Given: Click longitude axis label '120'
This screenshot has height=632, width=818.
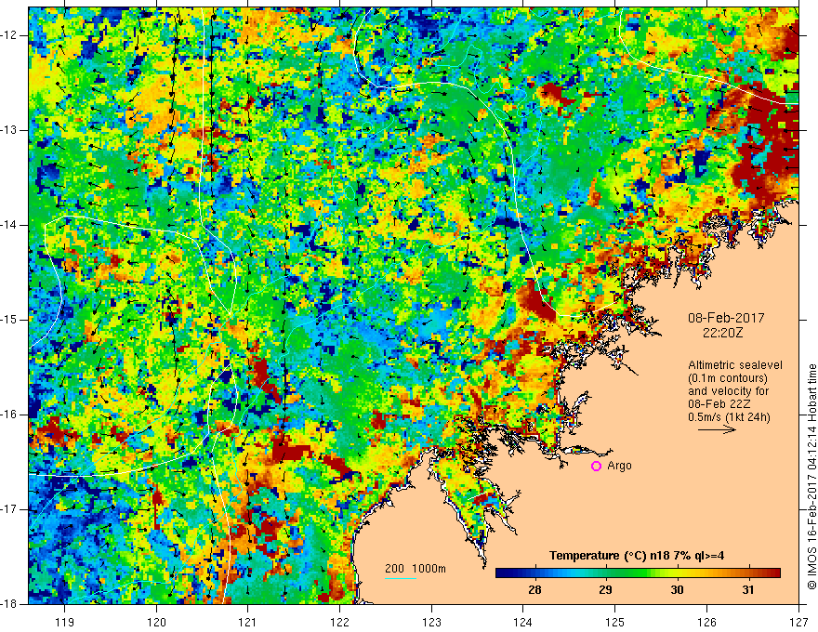Looking at the screenshot, I should click(x=156, y=622).
